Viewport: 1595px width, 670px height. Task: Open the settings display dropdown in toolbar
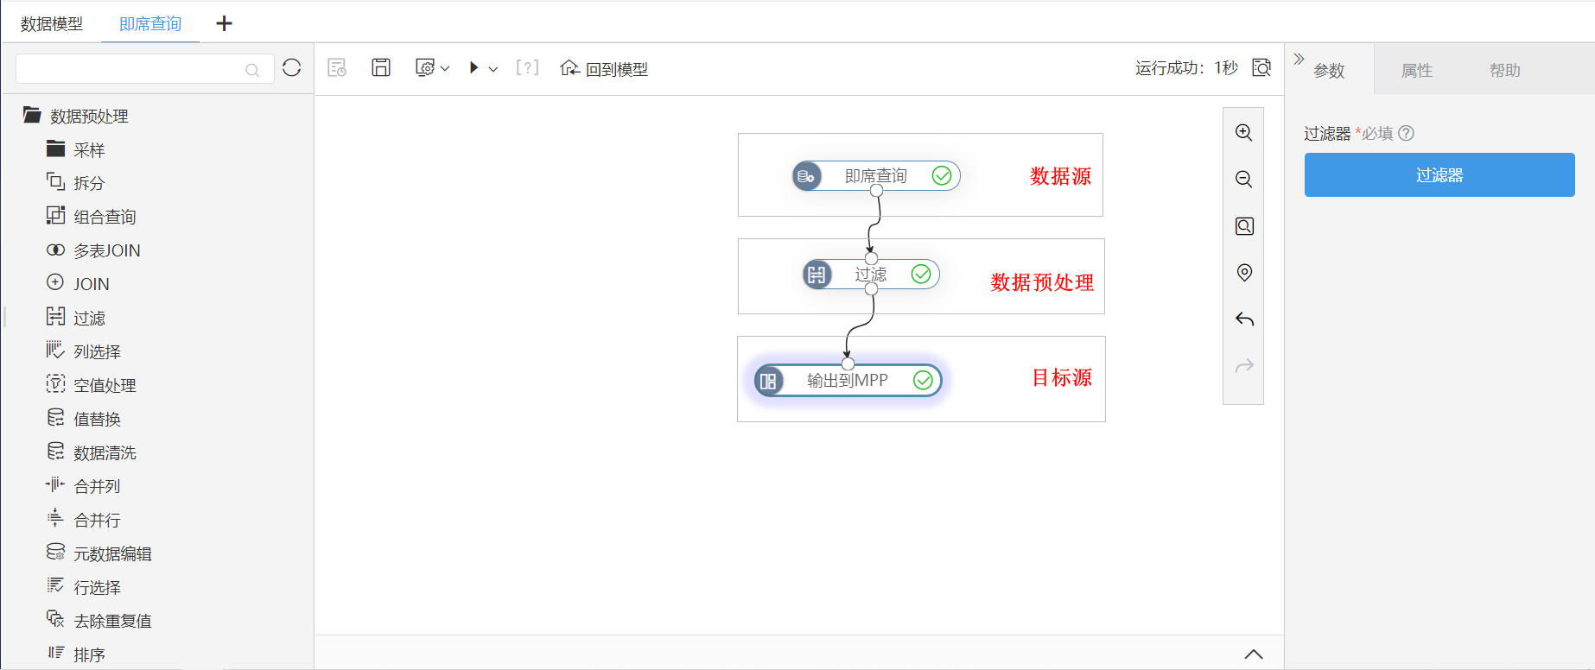(432, 67)
